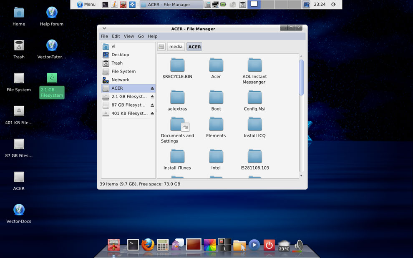Select the Help forum desktop icon
The height and width of the screenshot is (258, 413).
tap(52, 17)
